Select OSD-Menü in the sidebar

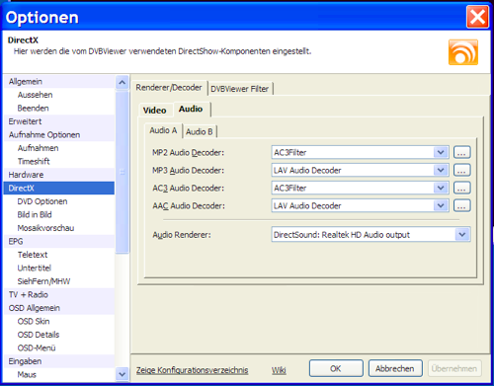pos(59,347)
